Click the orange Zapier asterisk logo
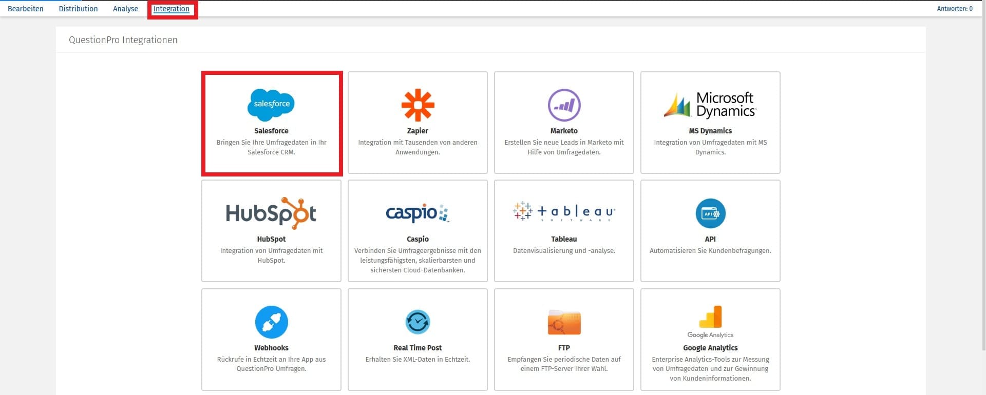The image size is (986, 395). coord(418,105)
